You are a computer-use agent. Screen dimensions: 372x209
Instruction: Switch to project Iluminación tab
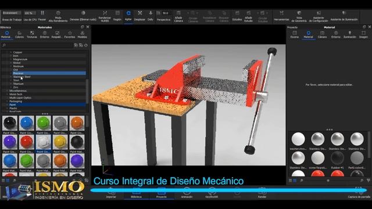point(350,35)
